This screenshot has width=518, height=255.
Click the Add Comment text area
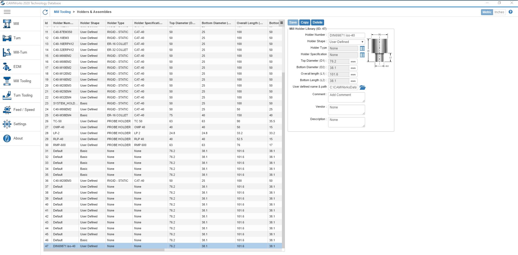(347, 97)
